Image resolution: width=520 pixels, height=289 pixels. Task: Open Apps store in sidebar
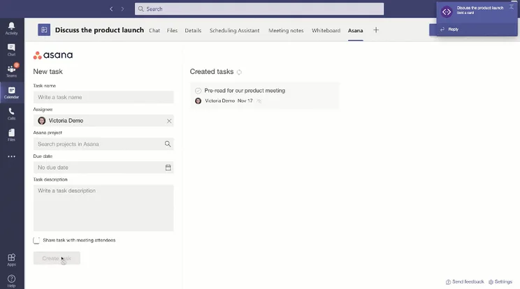click(12, 260)
